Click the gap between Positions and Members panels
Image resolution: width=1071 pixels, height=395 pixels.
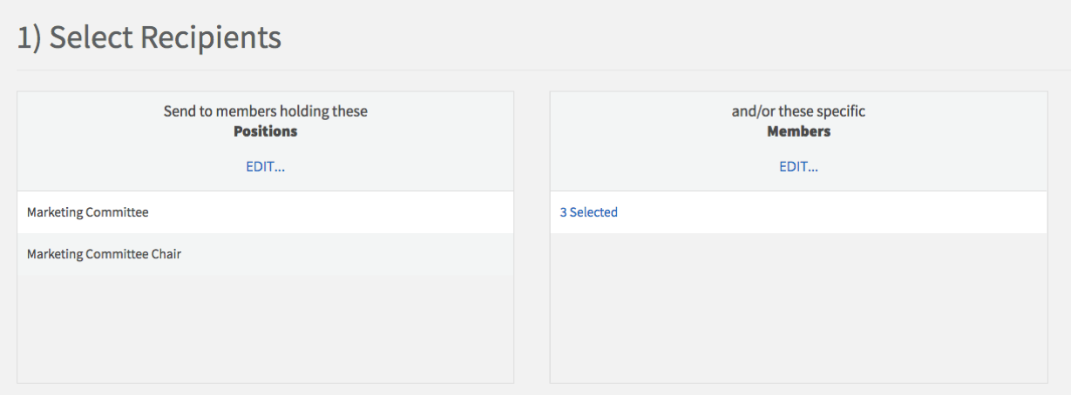click(x=532, y=237)
